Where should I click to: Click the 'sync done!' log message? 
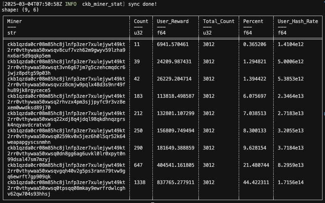(x=143, y=4)
